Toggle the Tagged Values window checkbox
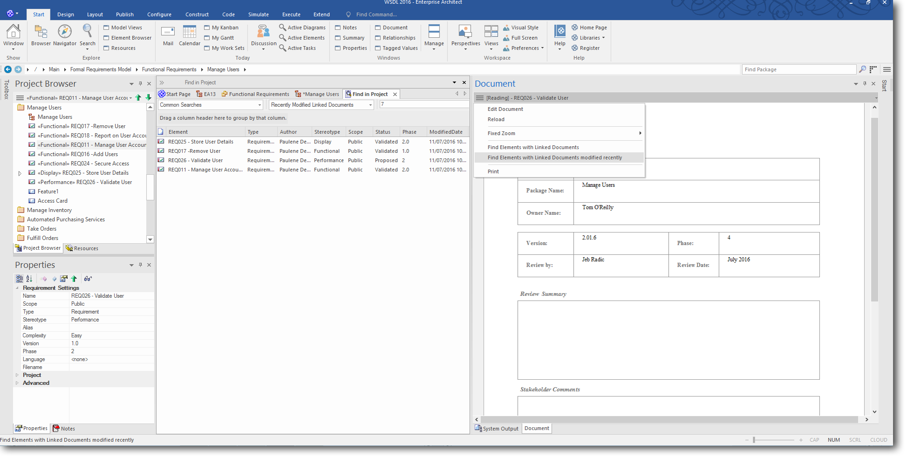This screenshot has width=907, height=458. (378, 48)
